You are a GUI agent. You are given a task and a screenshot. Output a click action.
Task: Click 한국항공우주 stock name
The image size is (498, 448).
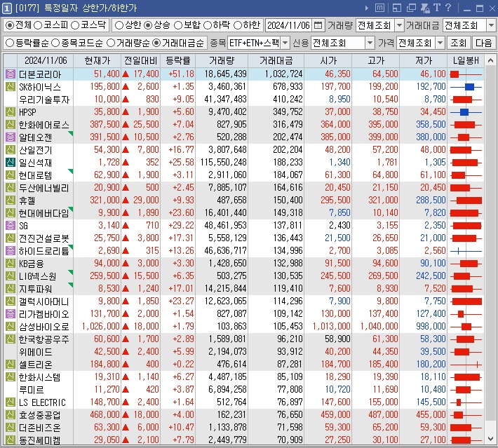[43, 339]
